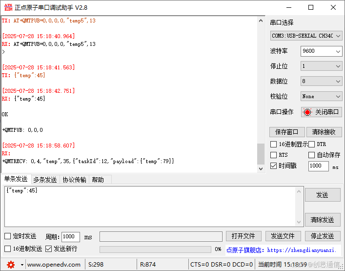Click the +QMTPUB: 0,0,0 response line
The width and height of the screenshot is (345, 271).
22,130
